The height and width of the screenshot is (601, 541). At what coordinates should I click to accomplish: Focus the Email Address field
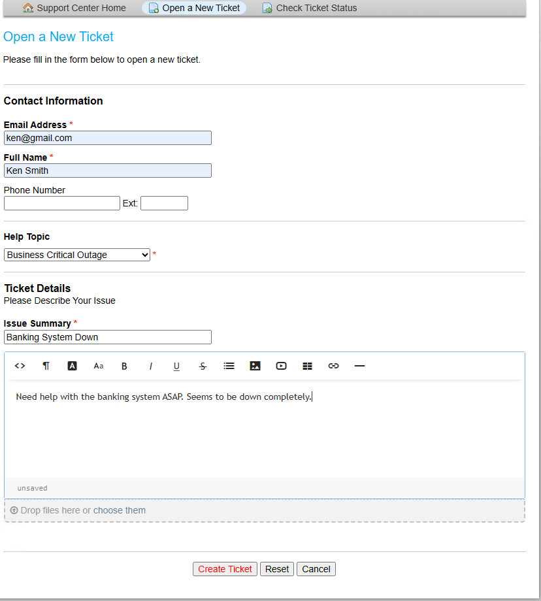(x=107, y=138)
